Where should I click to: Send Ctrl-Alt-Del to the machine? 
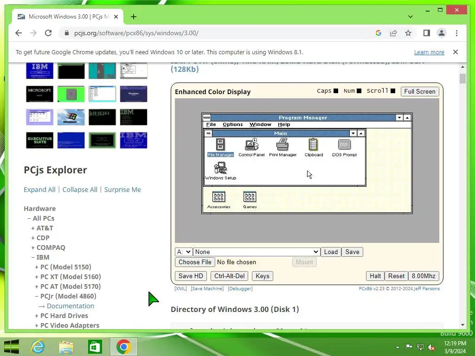click(x=229, y=276)
